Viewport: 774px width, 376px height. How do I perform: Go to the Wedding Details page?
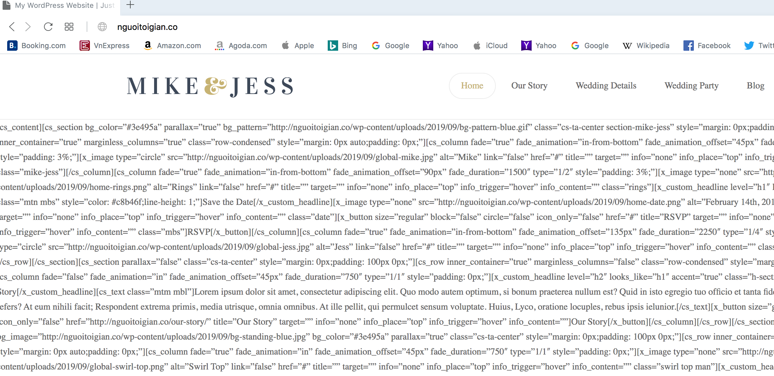pos(606,86)
